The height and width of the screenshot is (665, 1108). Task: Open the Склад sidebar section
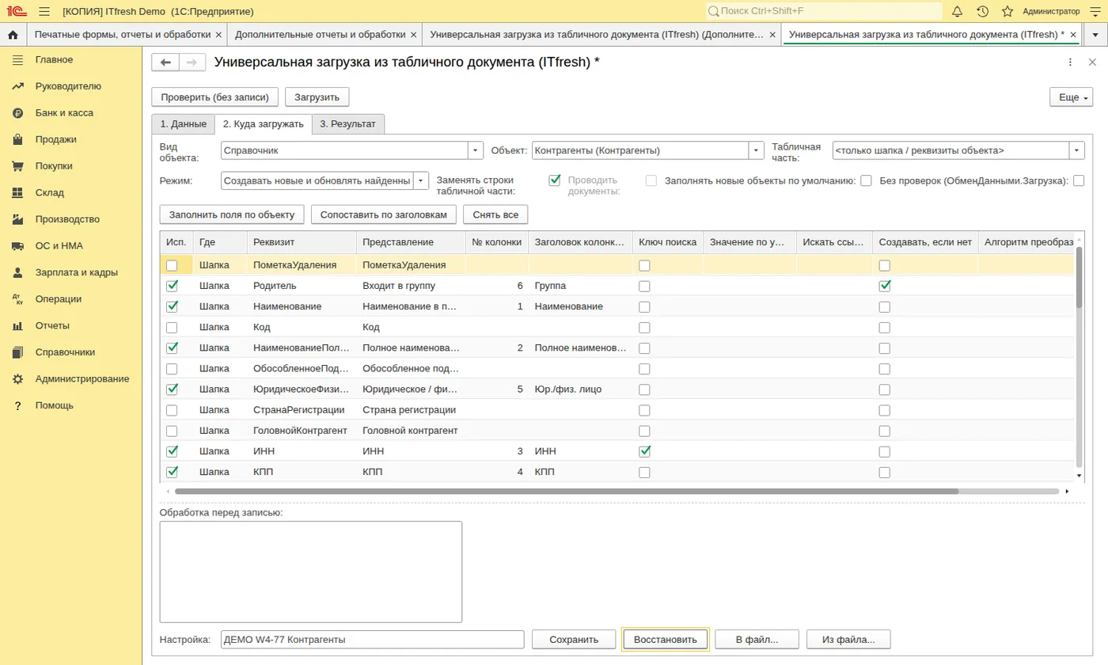tap(49, 193)
